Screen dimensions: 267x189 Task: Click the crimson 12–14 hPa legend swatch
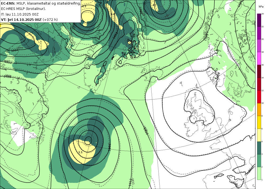259,84
